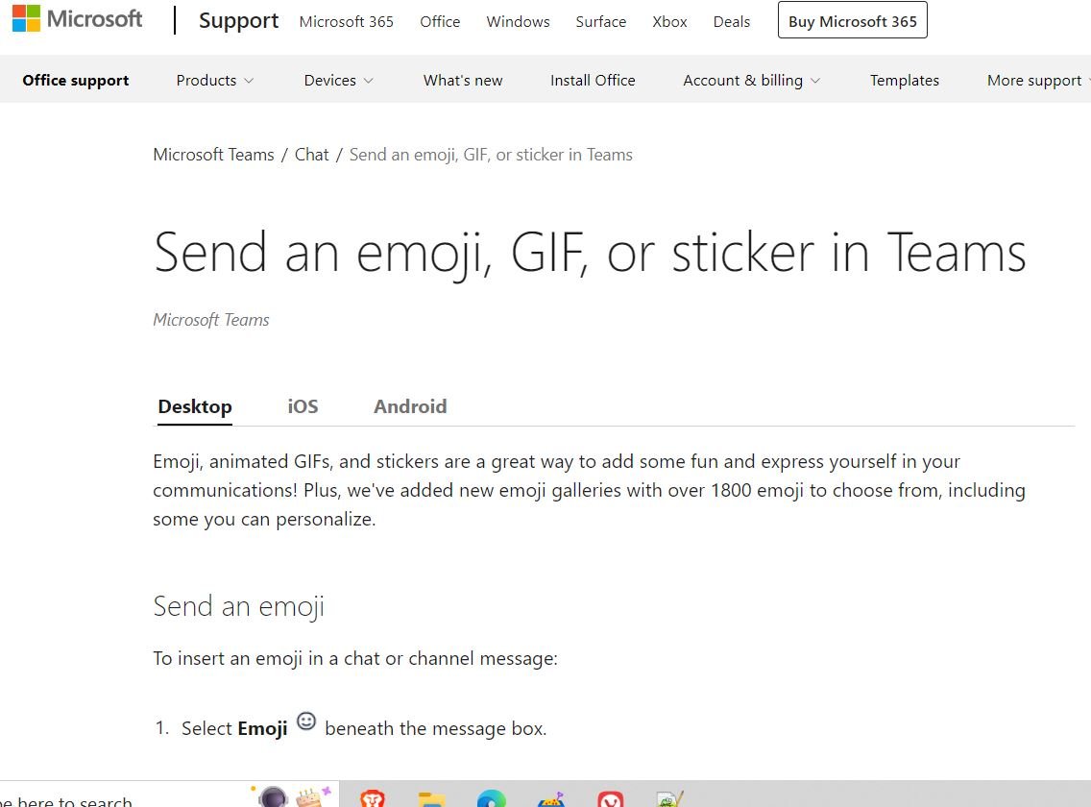
Task: Open the Office menu item
Action: pos(440,21)
